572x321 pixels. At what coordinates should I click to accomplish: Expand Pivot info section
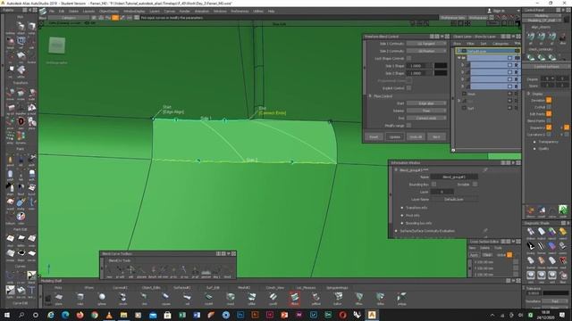coord(402,216)
